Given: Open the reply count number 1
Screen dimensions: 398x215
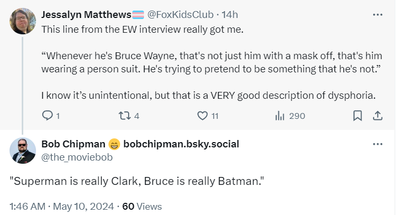Looking at the screenshot, I should (58, 116).
